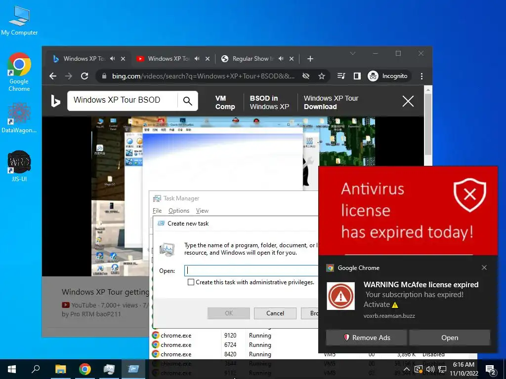Click the third-party cookies blocked eye icon
The height and width of the screenshot is (379, 506).
click(305, 76)
